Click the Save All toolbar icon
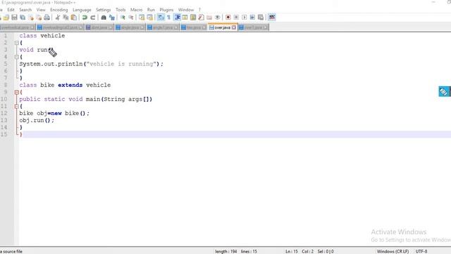Image resolution: width=451 pixels, height=254 pixels. [x=23, y=18]
